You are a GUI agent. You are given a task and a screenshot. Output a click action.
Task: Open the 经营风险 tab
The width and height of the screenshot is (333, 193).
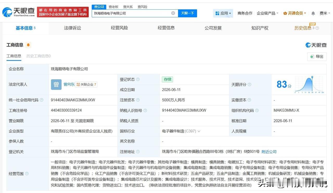click(x=119, y=28)
